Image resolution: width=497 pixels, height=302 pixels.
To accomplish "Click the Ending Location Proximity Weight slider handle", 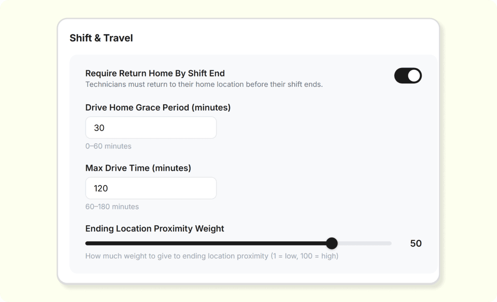I will pos(331,243).
